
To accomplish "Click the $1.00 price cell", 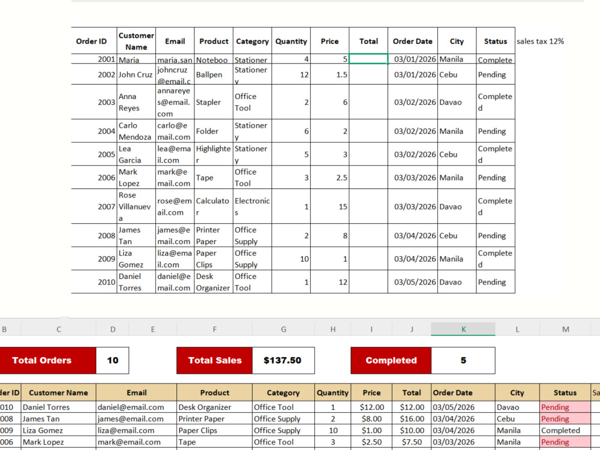I will point(371,430).
